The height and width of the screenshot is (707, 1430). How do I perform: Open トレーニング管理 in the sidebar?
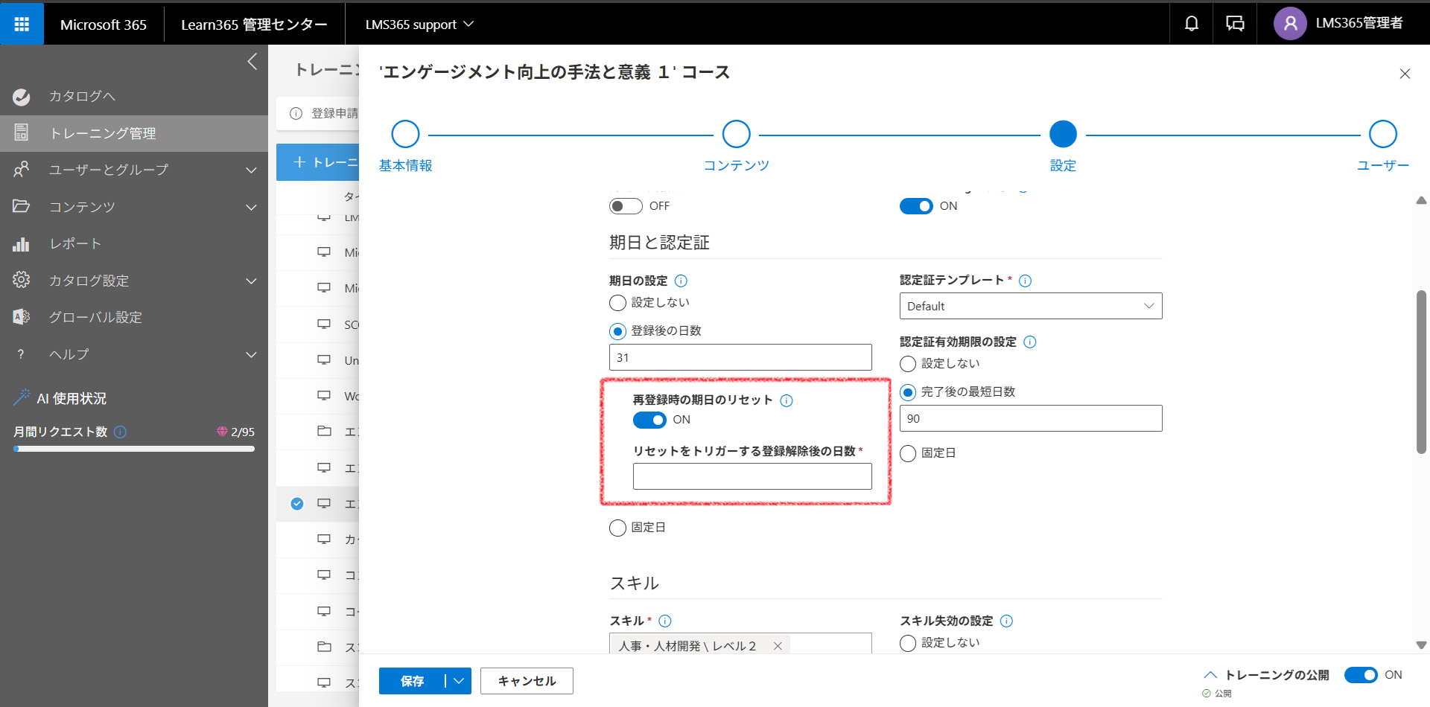pyautogui.click(x=134, y=133)
